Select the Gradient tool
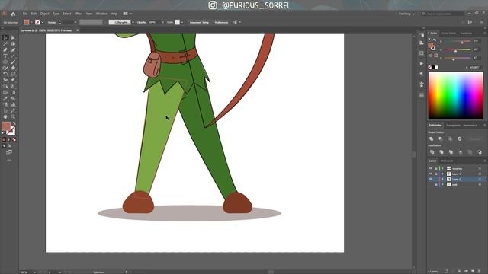This screenshot has height=274, width=488. tap(13, 92)
